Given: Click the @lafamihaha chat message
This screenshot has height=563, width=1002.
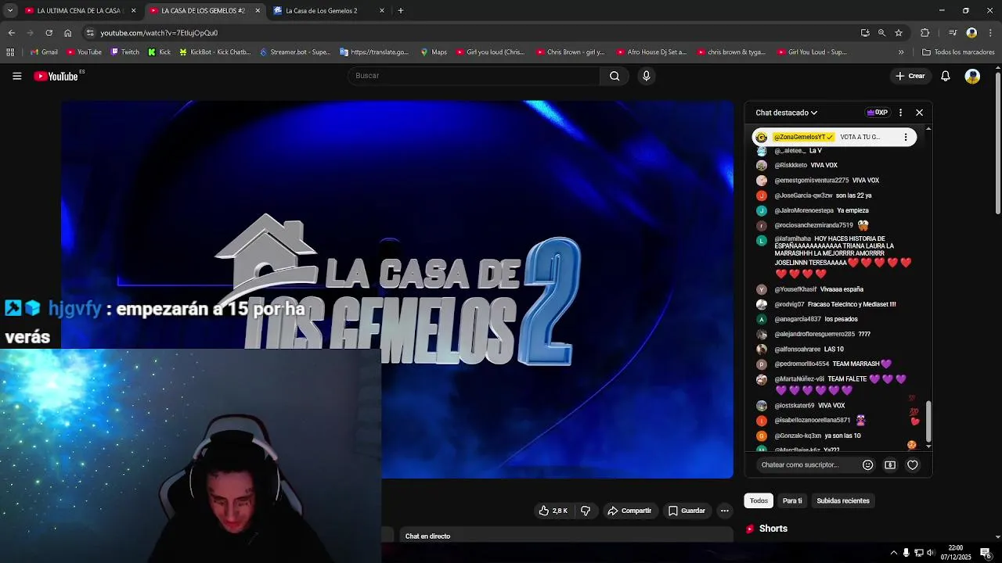Looking at the screenshot, I should pos(838,258).
